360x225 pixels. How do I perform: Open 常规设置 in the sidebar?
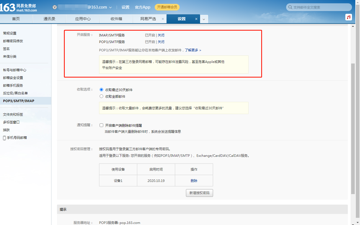(10, 33)
